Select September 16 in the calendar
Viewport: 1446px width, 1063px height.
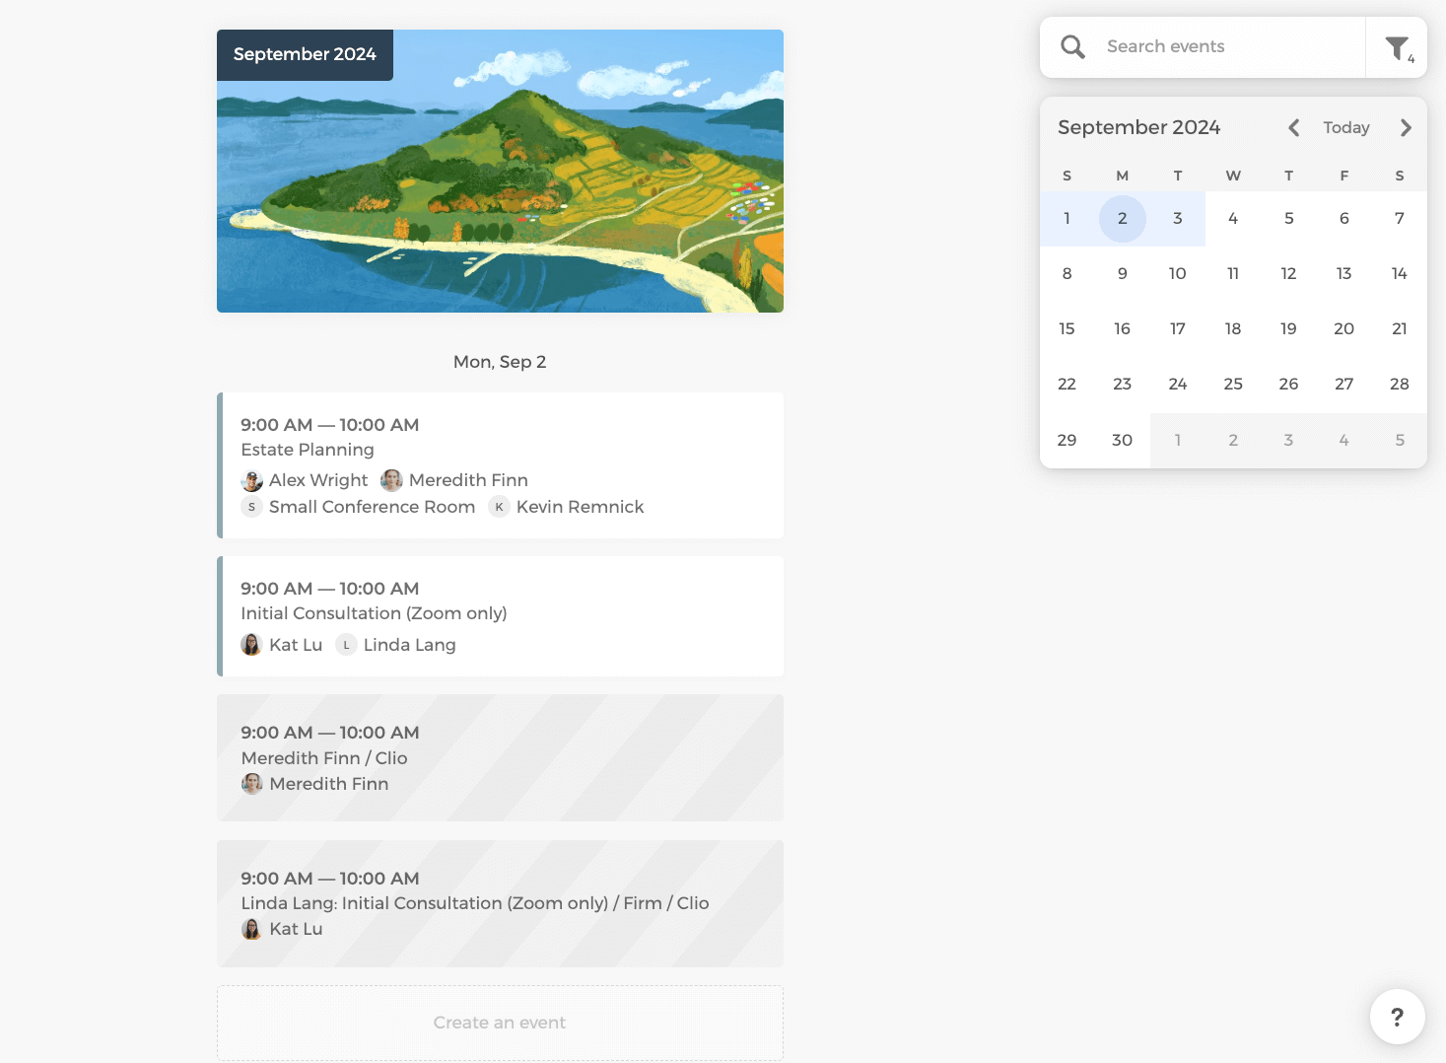[x=1122, y=328]
